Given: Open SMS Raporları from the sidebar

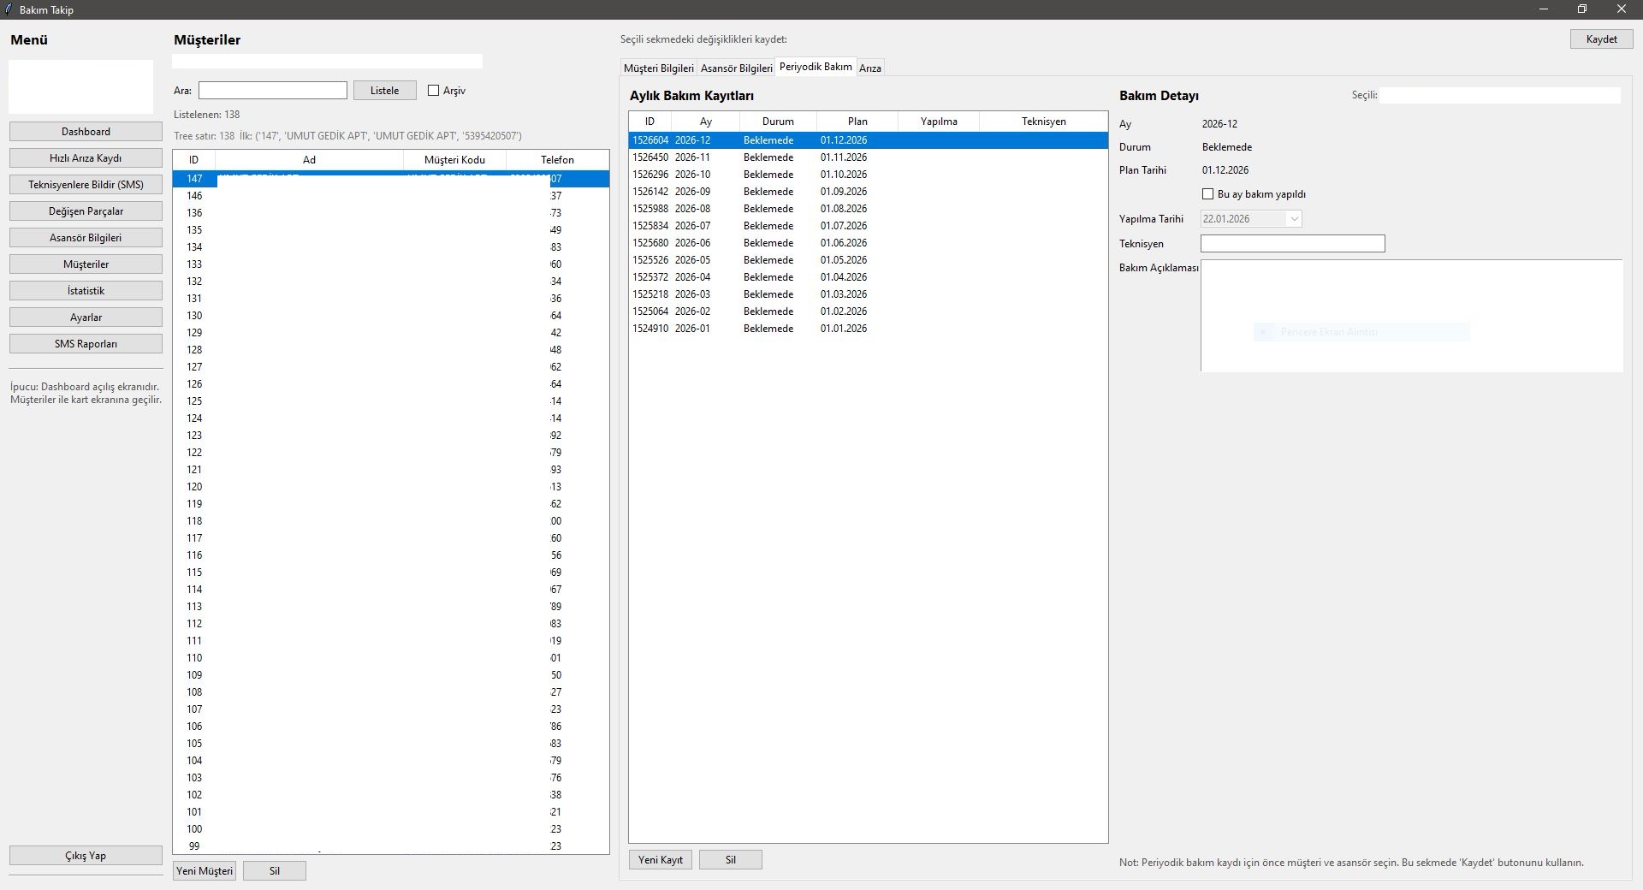Looking at the screenshot, I should [x=86, y=344].
